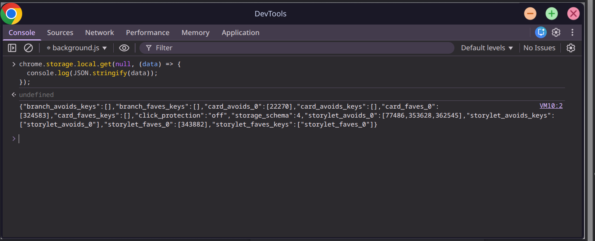The image size is (595, 241).
Task: Open DevTools settings gear
Action: pos(556,32)
